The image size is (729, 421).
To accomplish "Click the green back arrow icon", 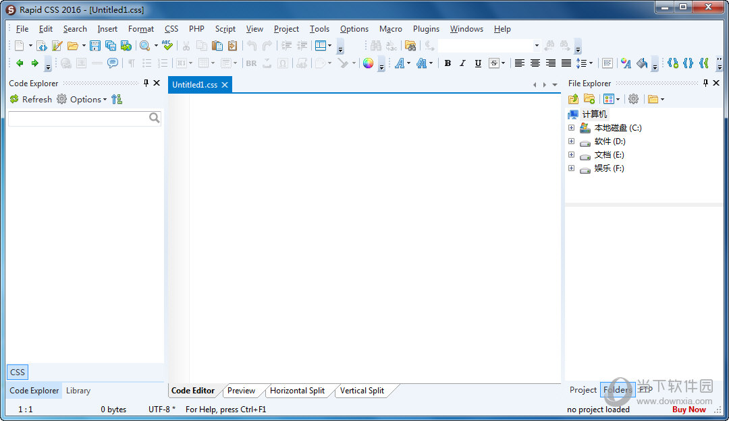I will (x=20, y=63).
